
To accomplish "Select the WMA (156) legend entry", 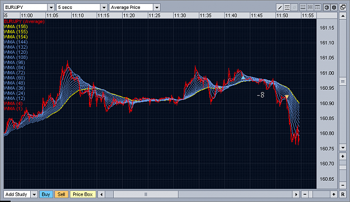I will [16, 26].
